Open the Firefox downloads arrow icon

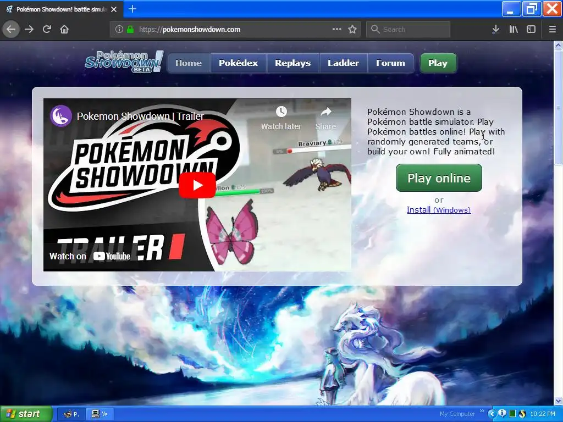point(495,29)
